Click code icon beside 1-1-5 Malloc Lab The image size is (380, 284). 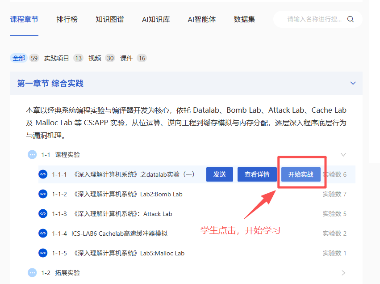click(43, 253)
